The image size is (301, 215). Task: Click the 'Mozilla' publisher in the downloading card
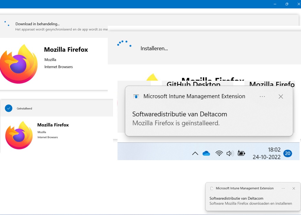click(x=50, y=60)
